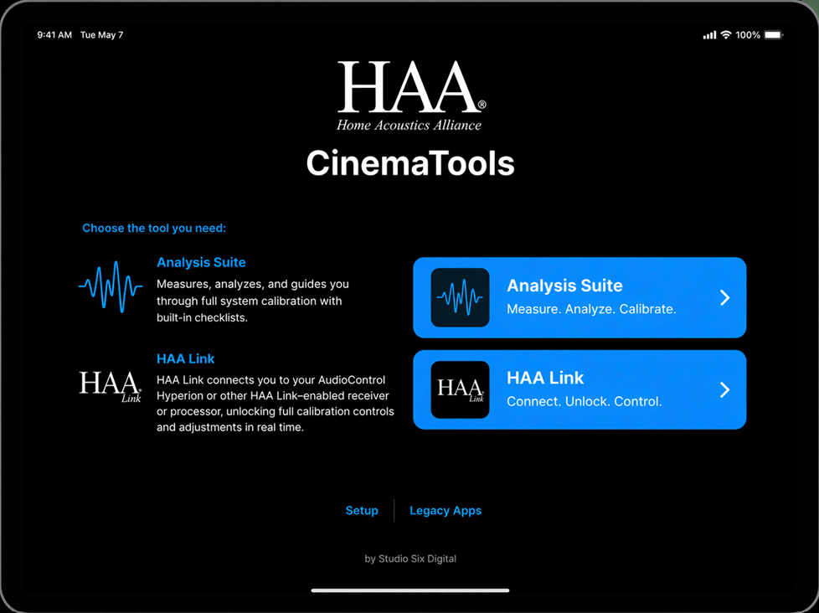This screenshot has height=613, width=819.
Task: Open HAA Link via its right chevron arrow
Action: [x=724, y=389]
